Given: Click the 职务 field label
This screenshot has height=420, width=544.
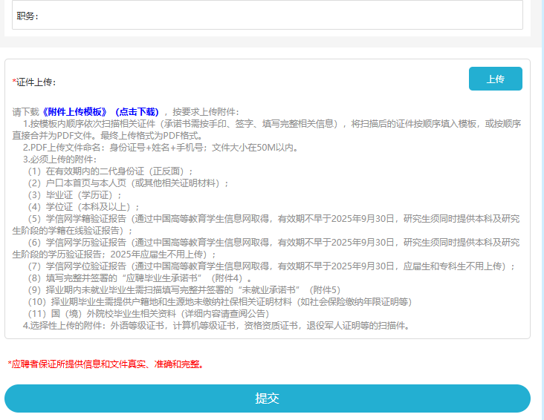Looking at the screenshot, I should [27, 16].
